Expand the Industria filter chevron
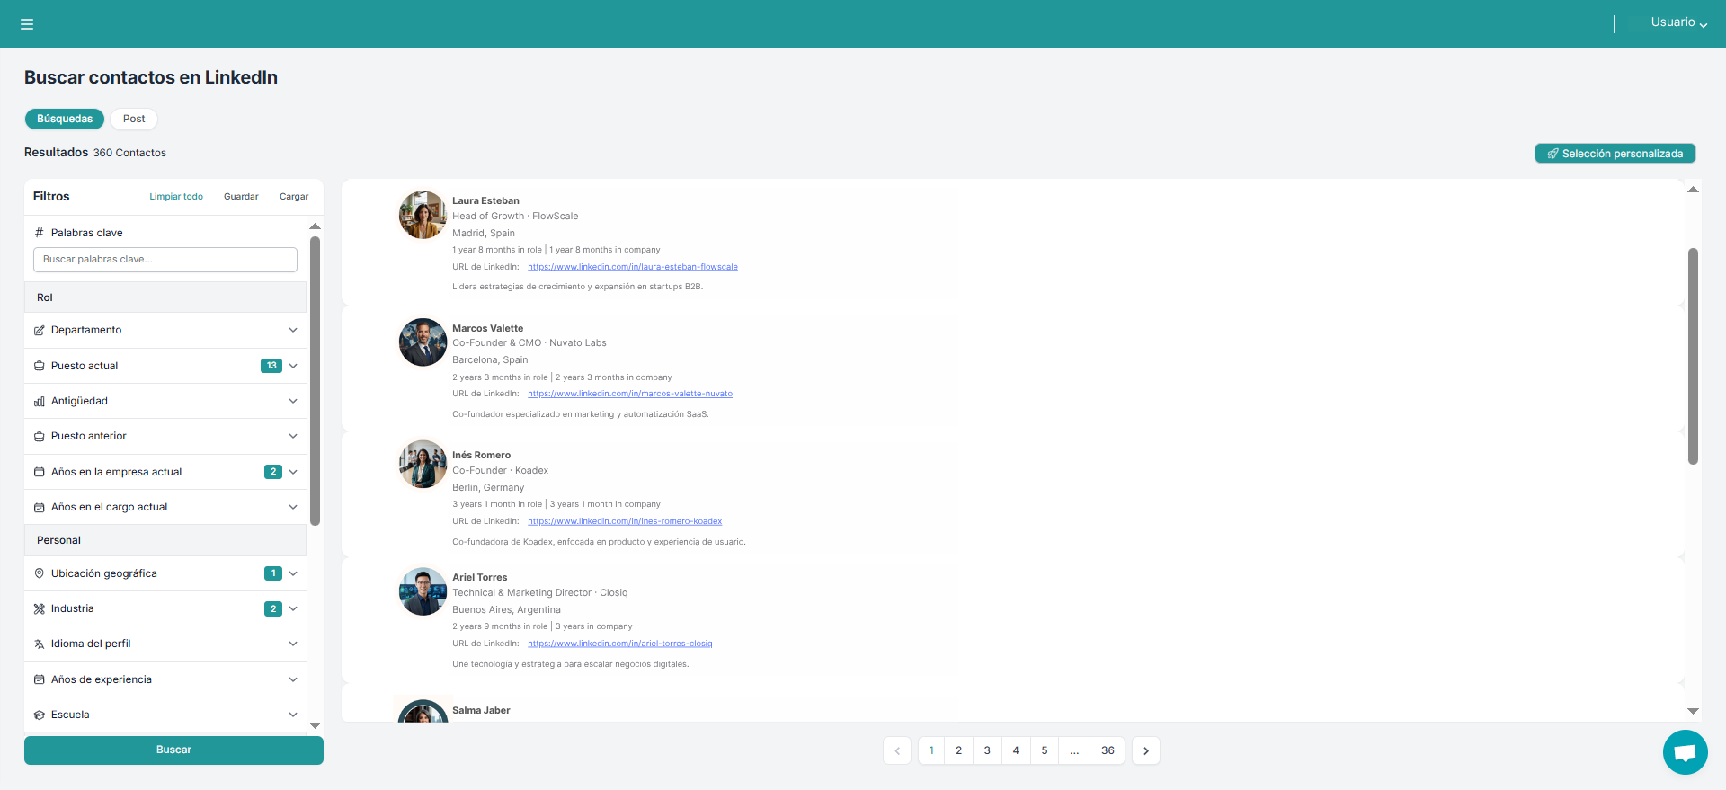 (x=293, y=608)
